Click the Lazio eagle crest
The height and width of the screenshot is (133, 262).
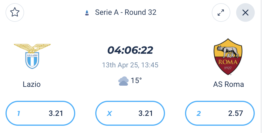(x=32, y=56)
